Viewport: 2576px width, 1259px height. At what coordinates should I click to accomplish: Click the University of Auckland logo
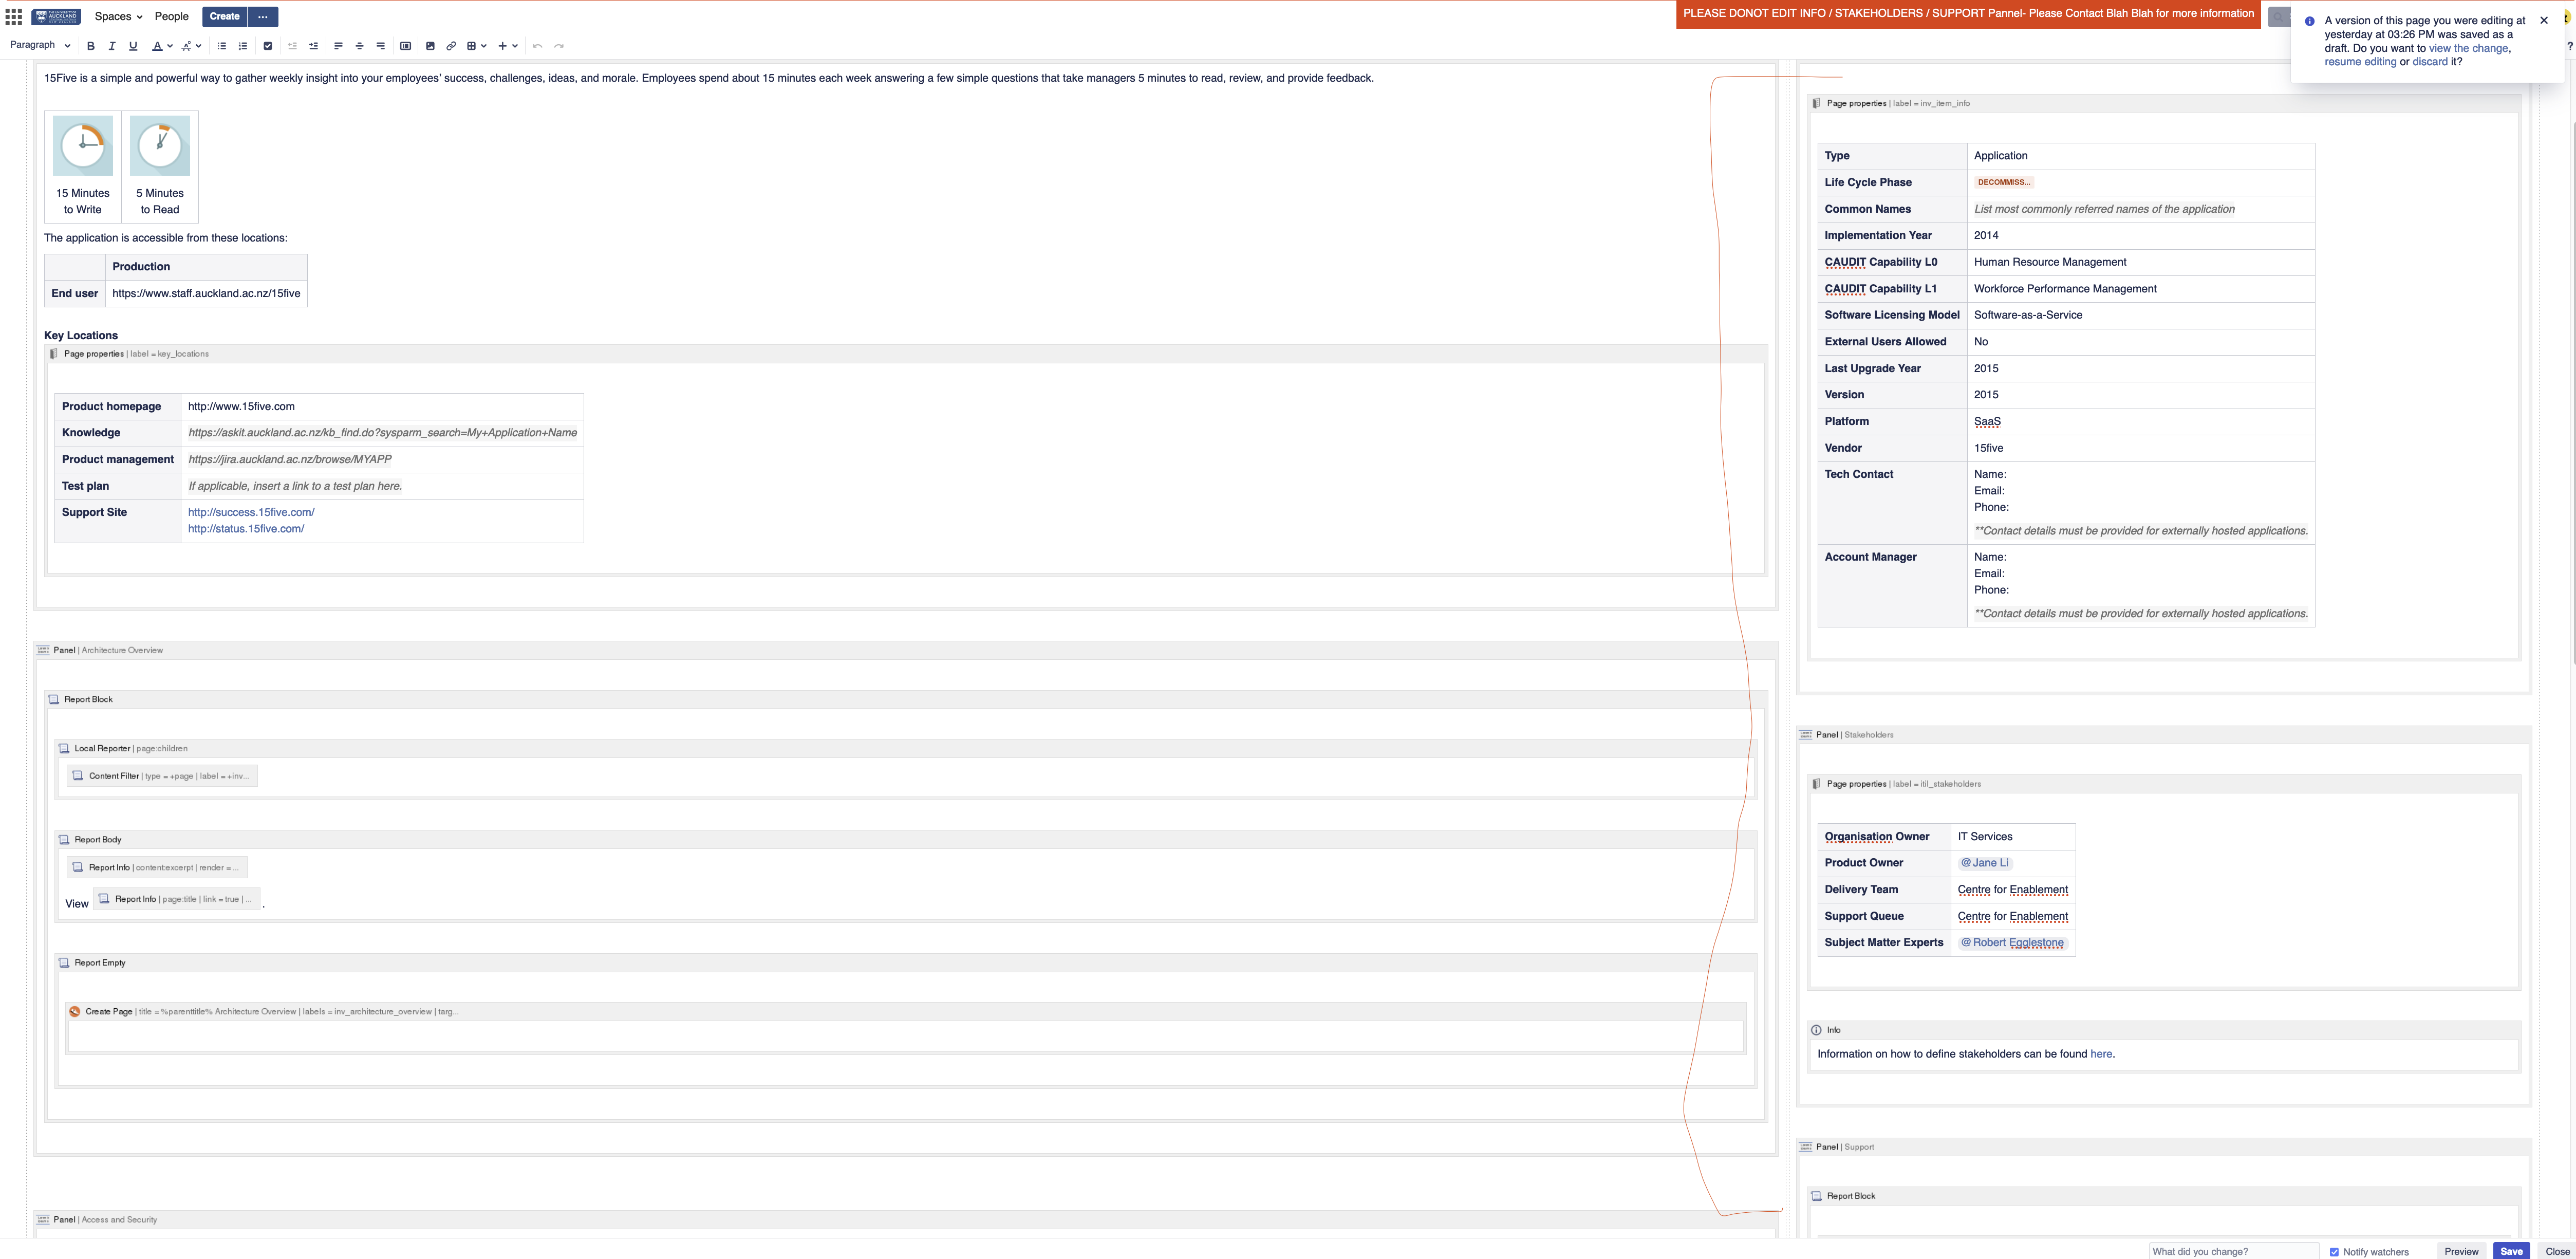[56, 17]
